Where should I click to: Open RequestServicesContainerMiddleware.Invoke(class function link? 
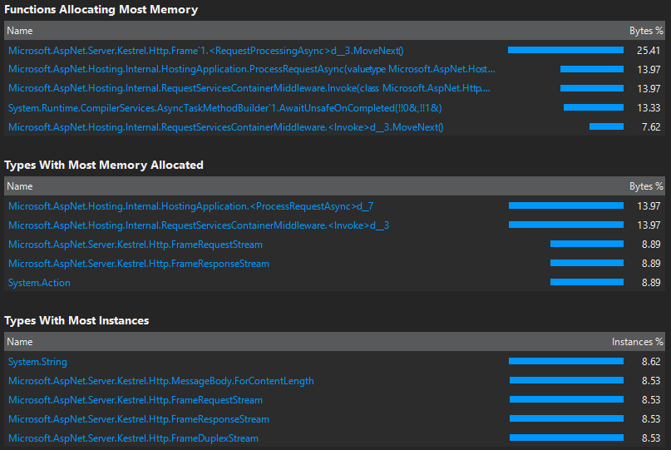249,88
